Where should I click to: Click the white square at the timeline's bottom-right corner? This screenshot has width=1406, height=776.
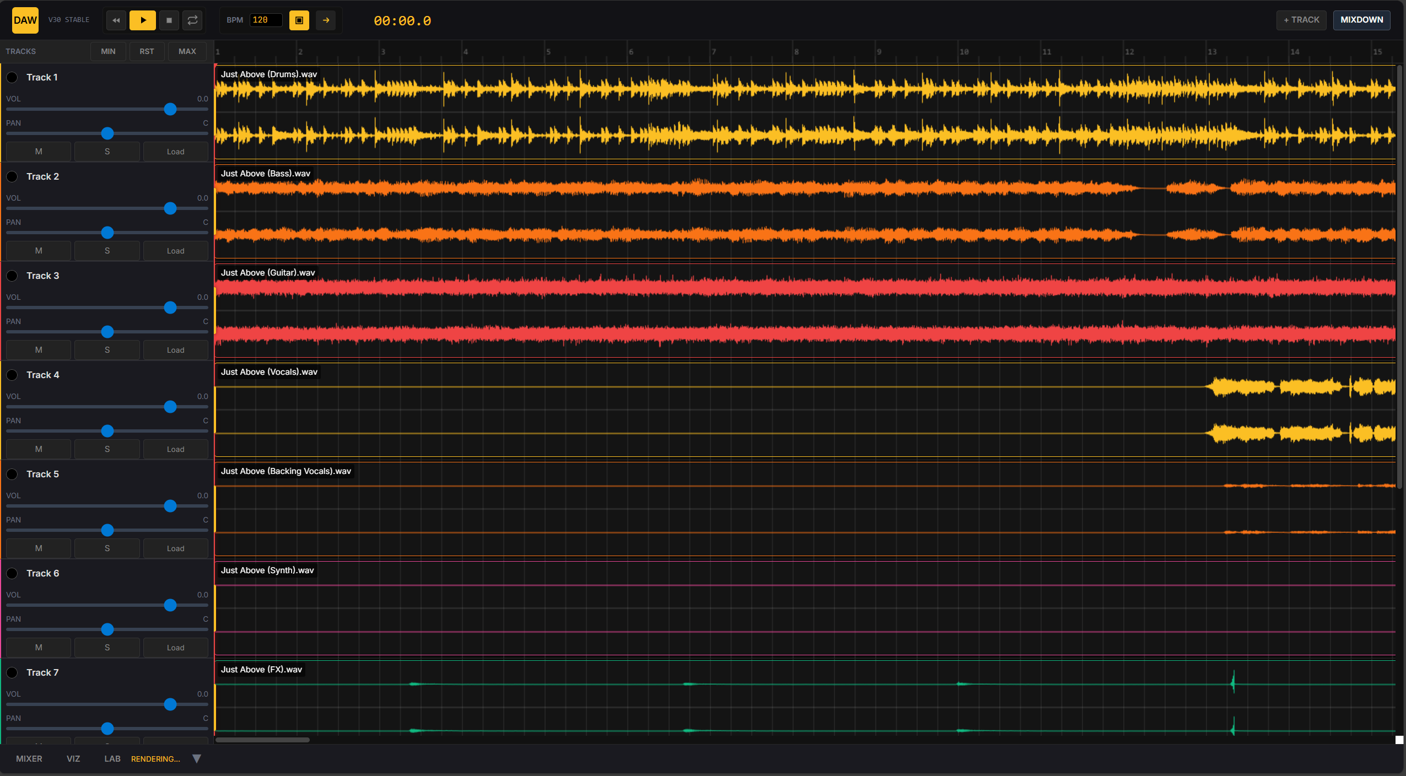click(x=1399, y=740)
